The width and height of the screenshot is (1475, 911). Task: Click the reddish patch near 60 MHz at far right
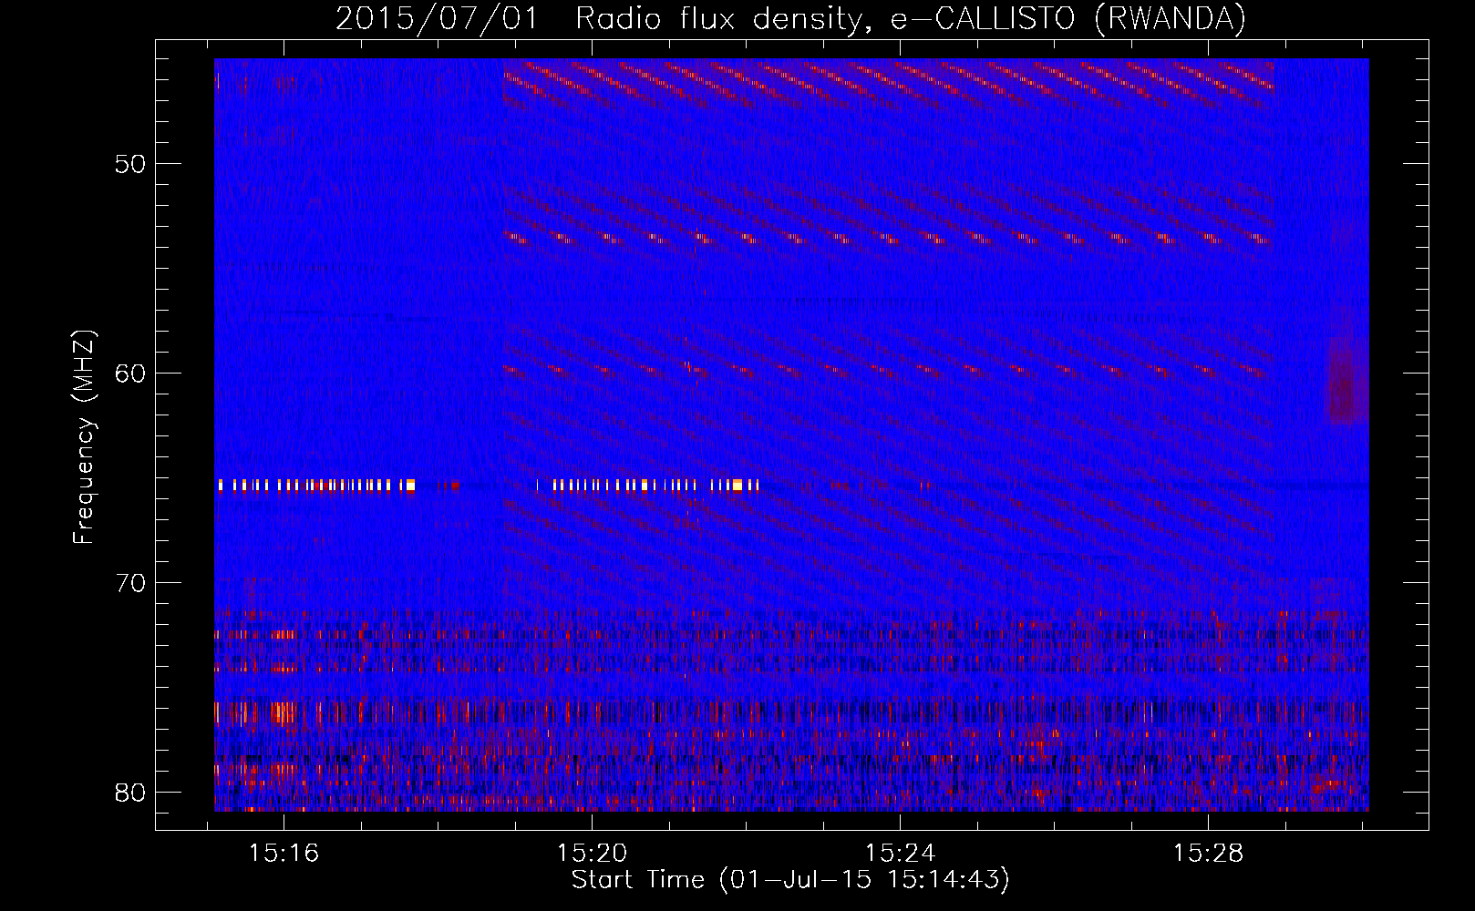pos(1346,381)
